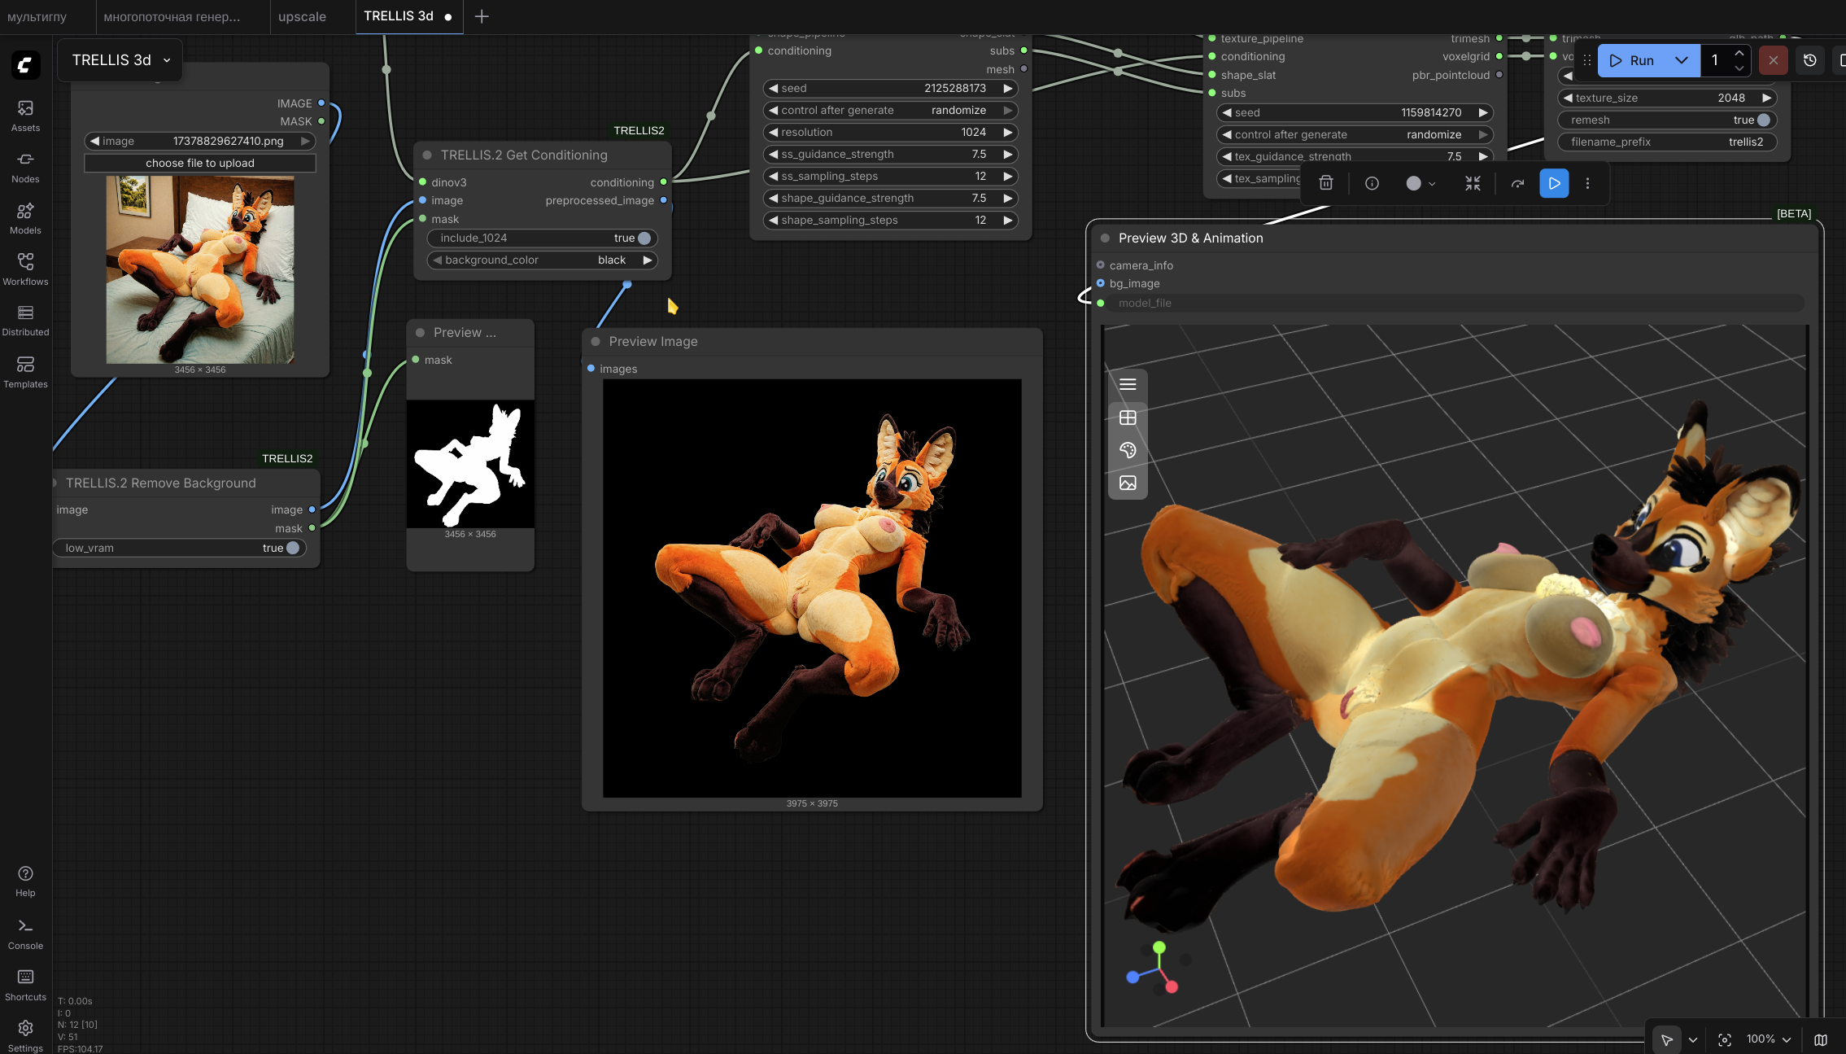Delete selected node with trash icon
The image size is (1846, 1054).
click(x=1326, y=183)
